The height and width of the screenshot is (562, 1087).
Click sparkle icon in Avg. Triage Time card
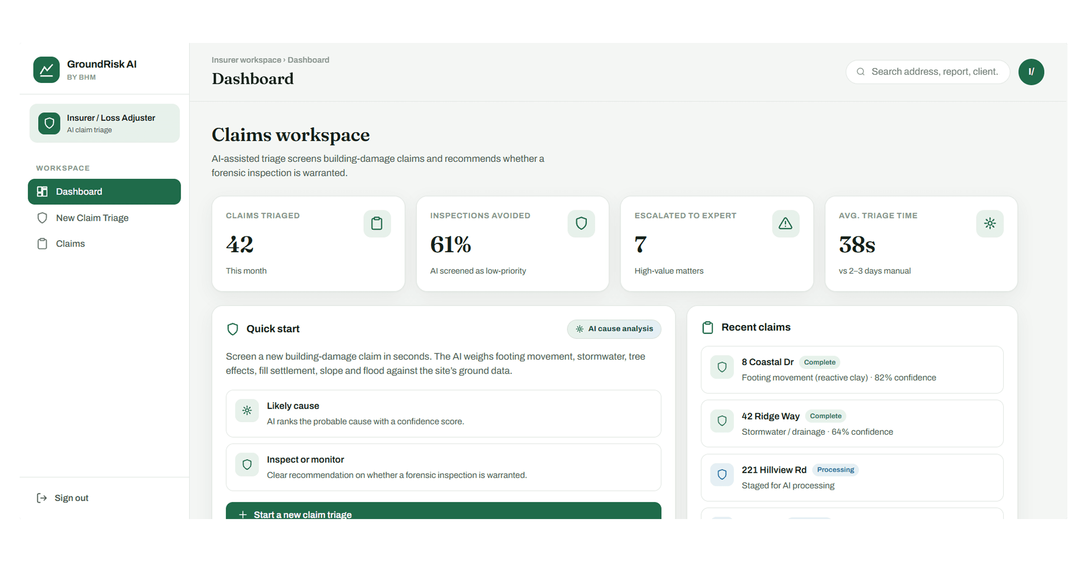[990, 223]
